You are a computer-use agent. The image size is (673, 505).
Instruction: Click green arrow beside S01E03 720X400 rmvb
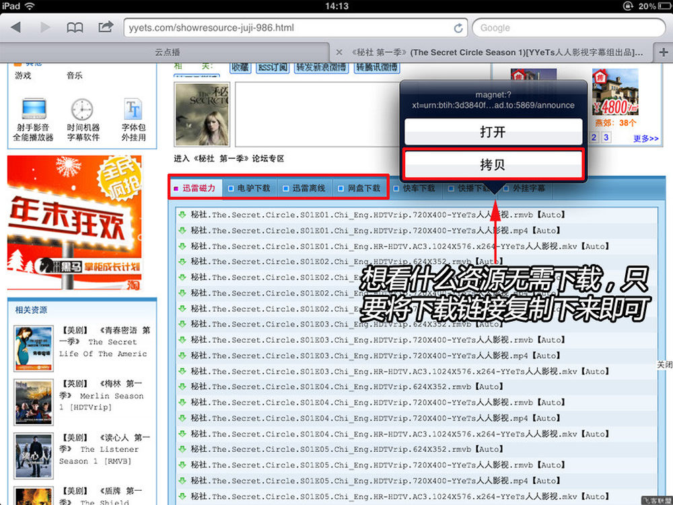[182, 340]
